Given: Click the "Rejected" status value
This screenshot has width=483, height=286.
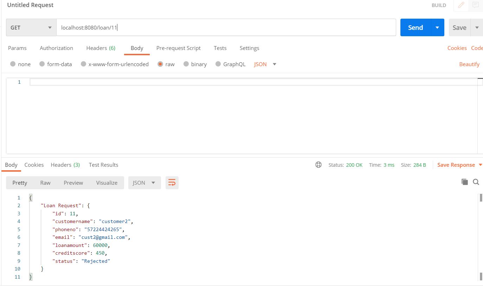Looking at the screenshot, I should [96, 261].
